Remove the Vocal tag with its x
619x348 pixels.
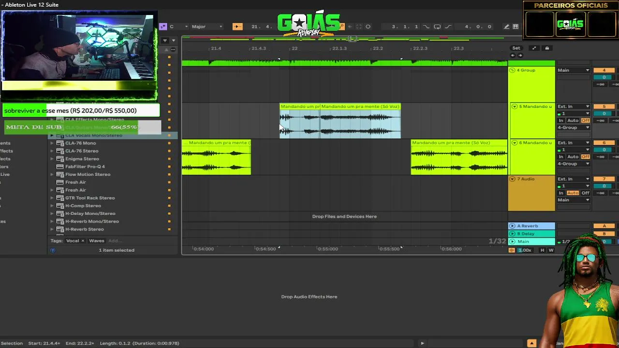click(x=83, y=241)
